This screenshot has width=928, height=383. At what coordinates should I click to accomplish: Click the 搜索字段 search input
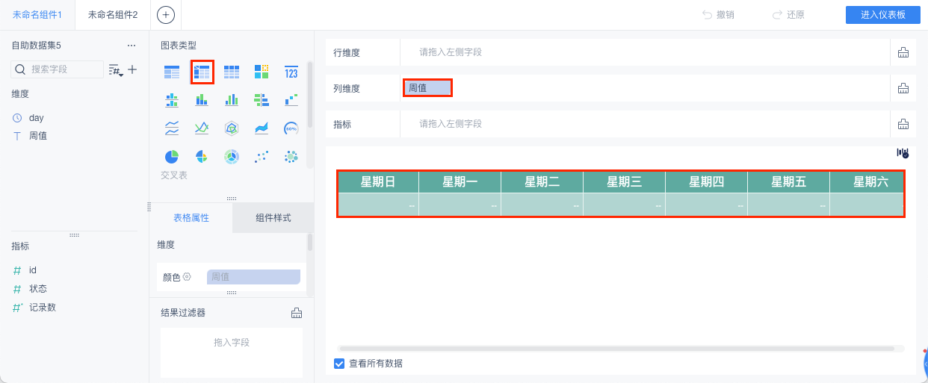point(64,69)
